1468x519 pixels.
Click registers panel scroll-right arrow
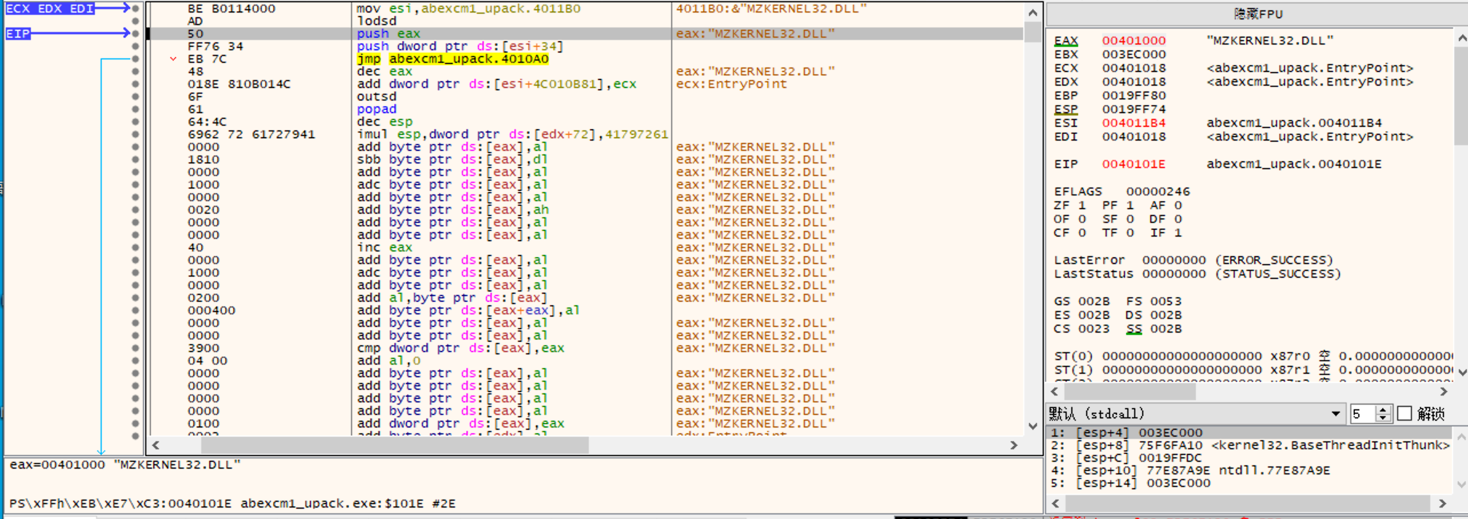[1443, 392]
